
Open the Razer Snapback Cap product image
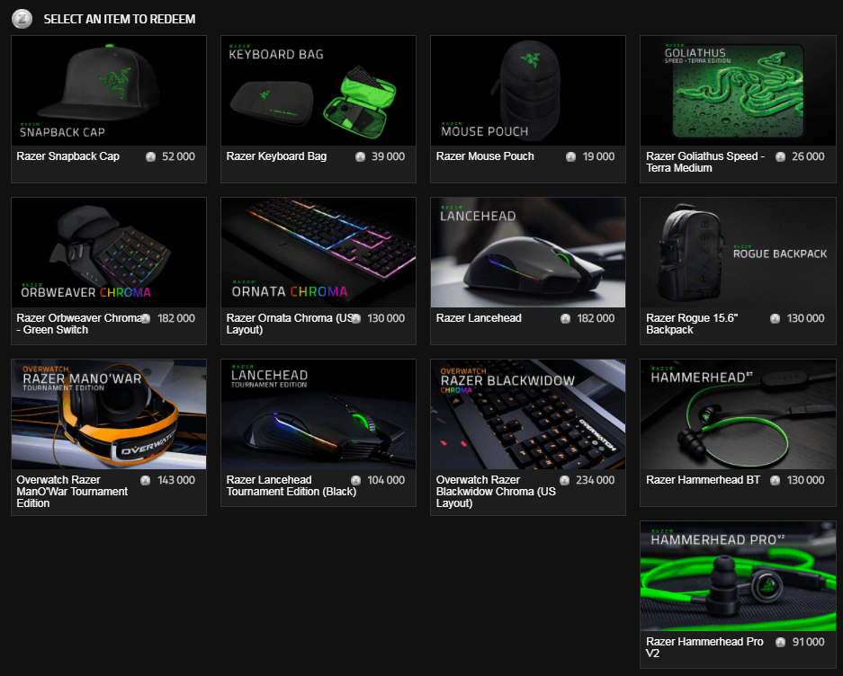109,91
